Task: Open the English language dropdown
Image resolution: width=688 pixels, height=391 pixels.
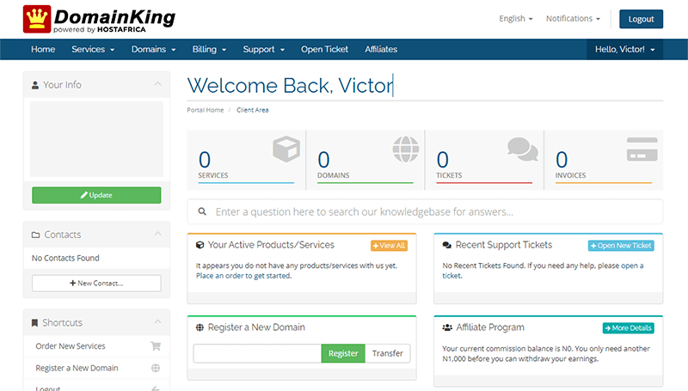Action: 516,18
